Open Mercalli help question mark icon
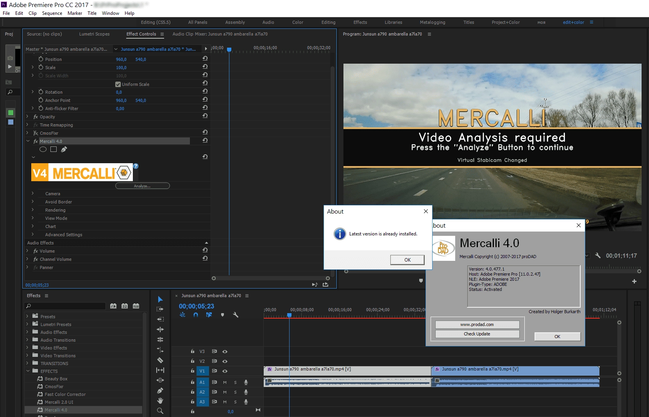This screenshot has height=417, width=649. tap(136, 166)
